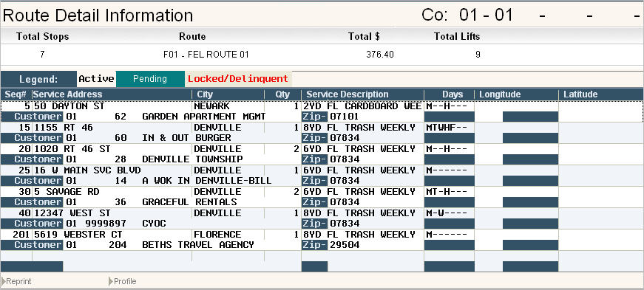The width and height of the screenshot is (644, 290).
Task: Select the 16 W MAIN SVC BLVD address
Action: (x=87, y=170)
